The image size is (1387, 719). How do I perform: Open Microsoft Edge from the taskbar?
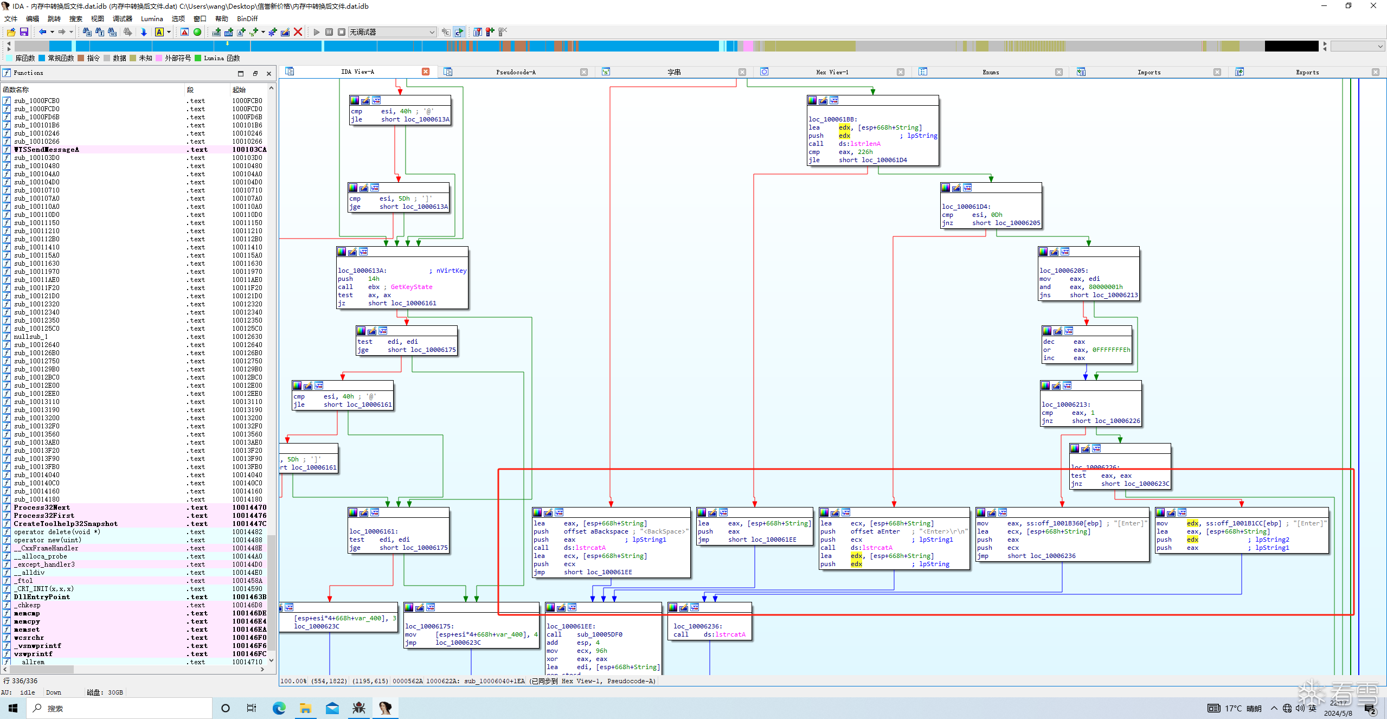click(279, 708)
